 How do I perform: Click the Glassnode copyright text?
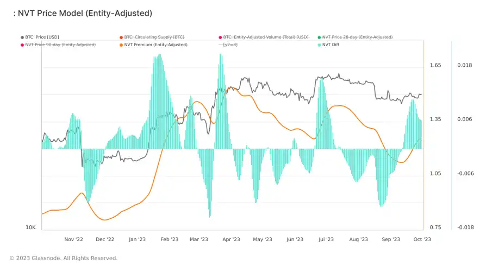coord(63,258)
